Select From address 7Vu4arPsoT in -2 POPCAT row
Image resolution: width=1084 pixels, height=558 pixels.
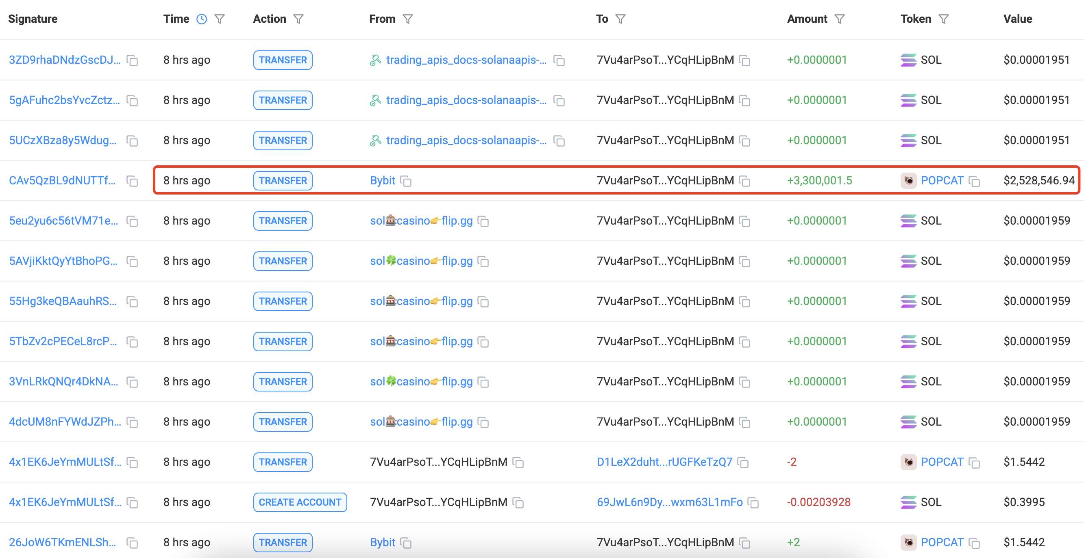[x=438, y=462]
